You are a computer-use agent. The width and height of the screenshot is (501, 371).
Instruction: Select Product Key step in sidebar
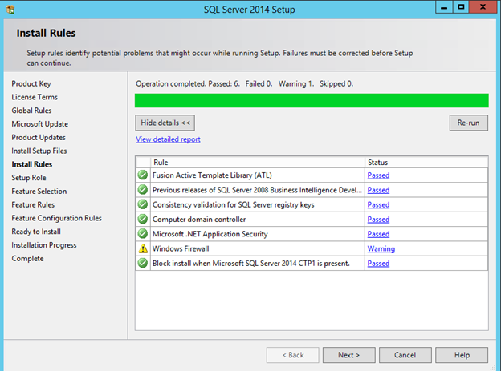coord(31,83)
